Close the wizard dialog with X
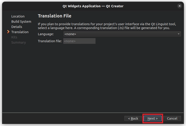This screenshot has width=186, height=126. pos(180,6)
